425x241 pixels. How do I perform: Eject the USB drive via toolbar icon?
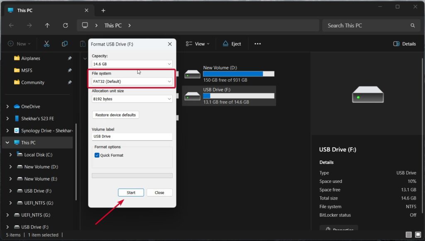232,44
